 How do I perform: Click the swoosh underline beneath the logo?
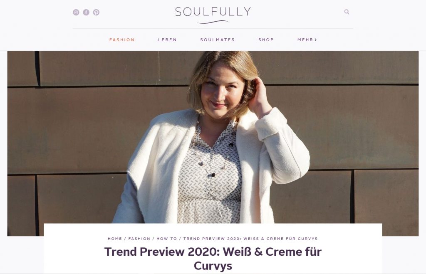213,22
